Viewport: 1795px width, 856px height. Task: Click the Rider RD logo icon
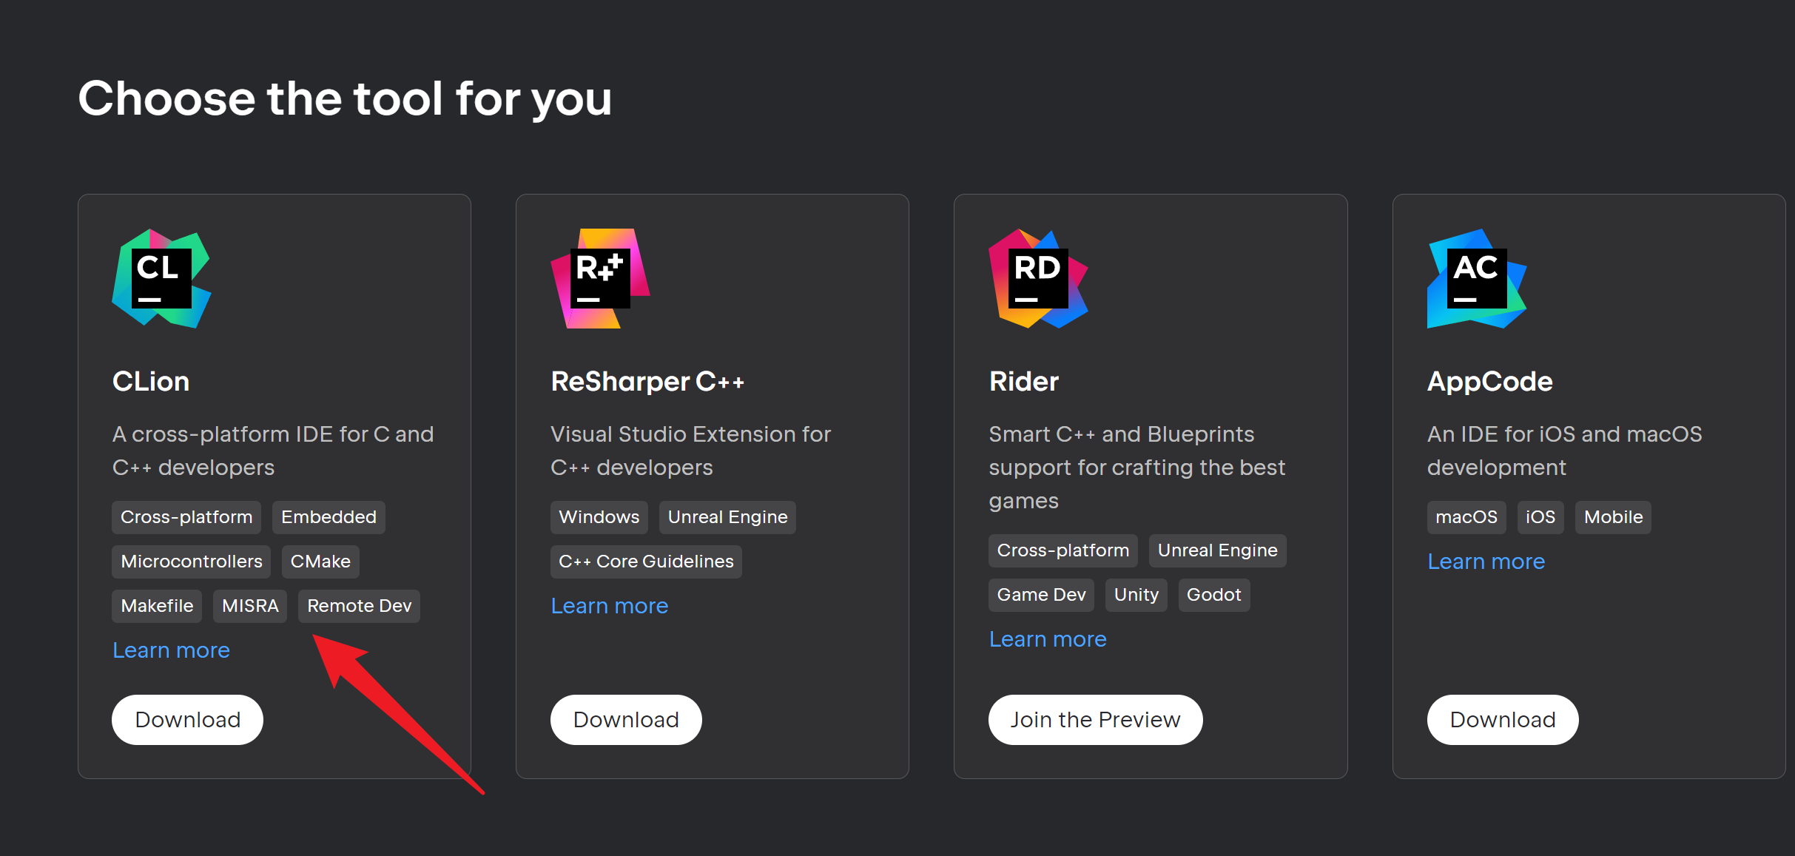point(1038,278)
